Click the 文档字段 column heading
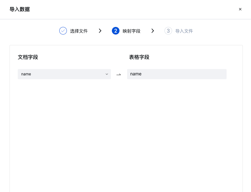Screen dimensions: 251x192 (28, 57)
